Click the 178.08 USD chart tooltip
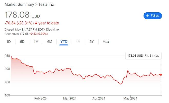Viewport: 169px width, 103px height. click(143, 56)
